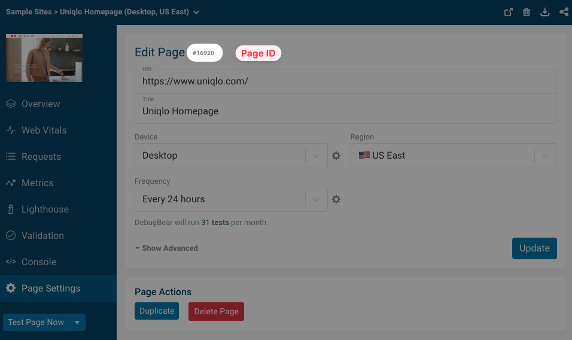Image resolution: width=572 pixels, height=340 pixels.
Task: Open the Console section
Action: (59, 262)
